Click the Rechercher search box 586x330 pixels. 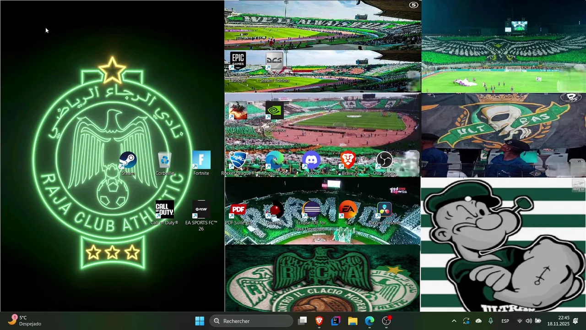click(251, 321)
